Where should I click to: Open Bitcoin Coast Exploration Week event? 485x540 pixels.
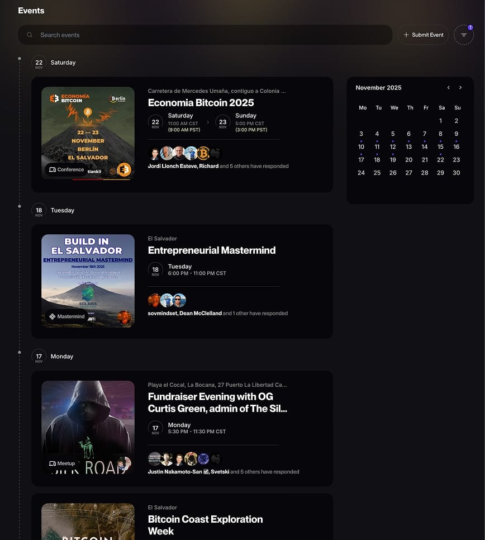point(205,525)
